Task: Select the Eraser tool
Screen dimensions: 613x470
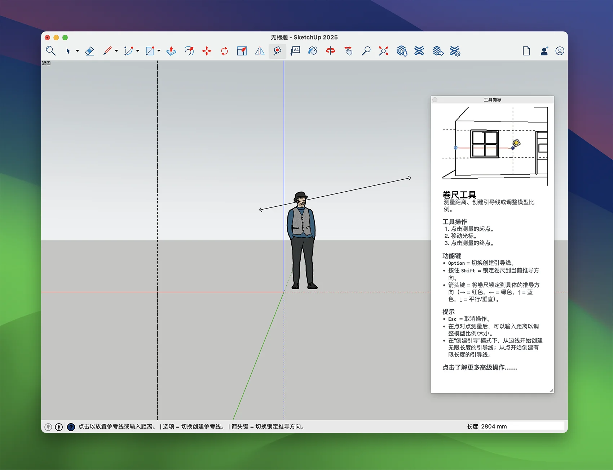Action: click(89, 51)
